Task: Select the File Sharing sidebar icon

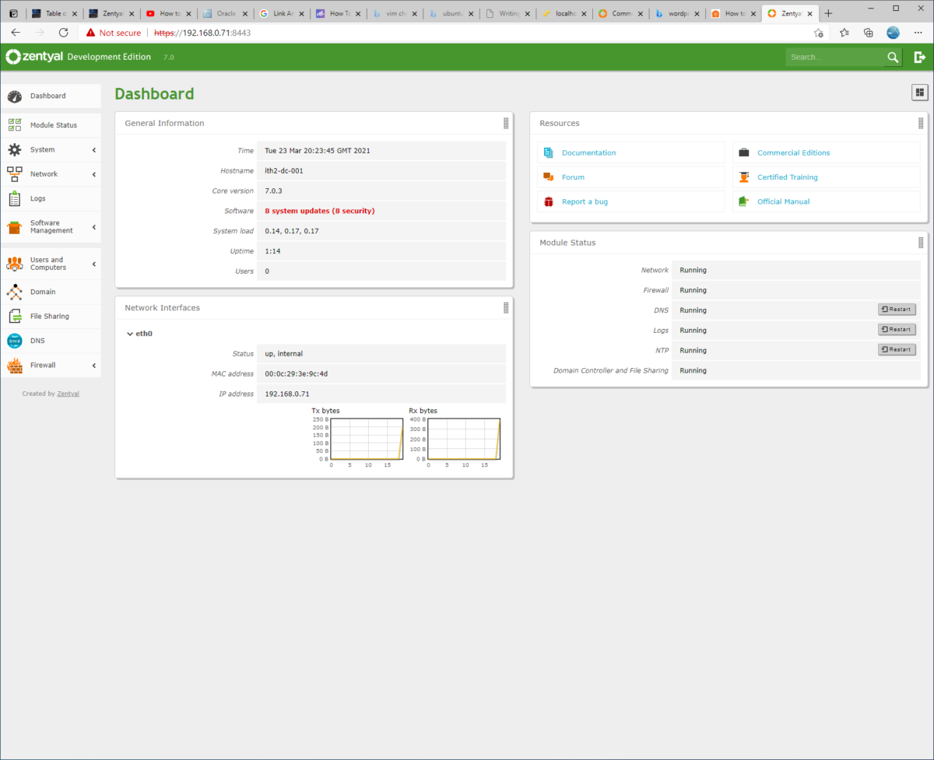Action: 14,316
